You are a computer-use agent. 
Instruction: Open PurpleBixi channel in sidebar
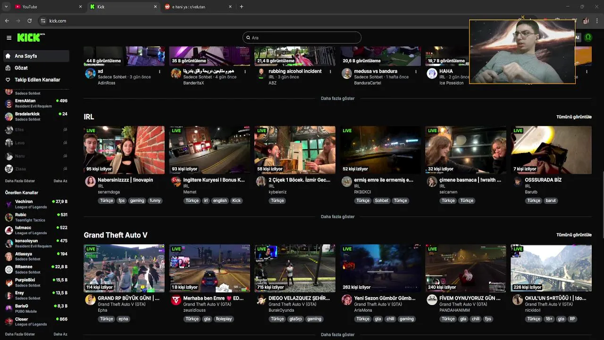[x=36, y=282]
